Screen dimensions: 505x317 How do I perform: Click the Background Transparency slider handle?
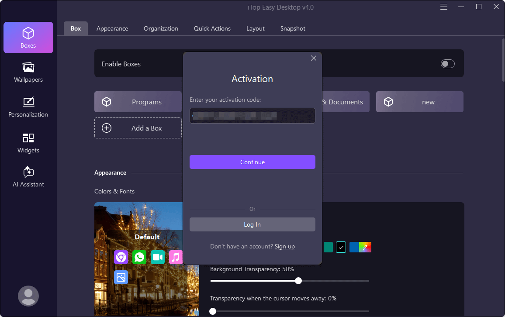click(x=298, y=281)
